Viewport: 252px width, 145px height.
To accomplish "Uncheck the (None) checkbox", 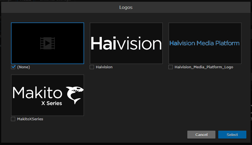I will [13, 67].
